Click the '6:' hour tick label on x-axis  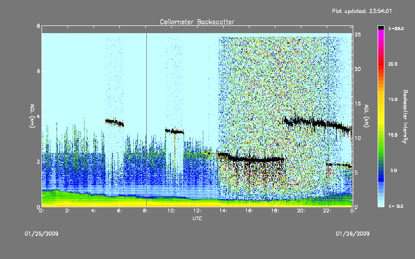119,211
